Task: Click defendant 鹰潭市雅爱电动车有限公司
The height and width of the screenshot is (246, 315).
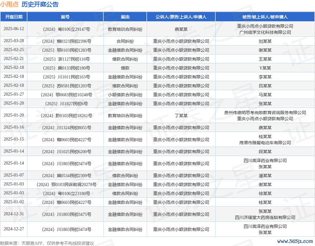Action: tap(265, 143)
